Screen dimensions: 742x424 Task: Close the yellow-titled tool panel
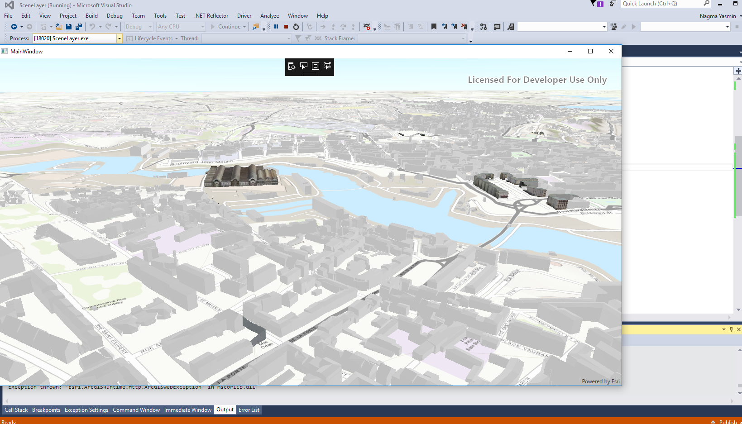tap(739, 329)
